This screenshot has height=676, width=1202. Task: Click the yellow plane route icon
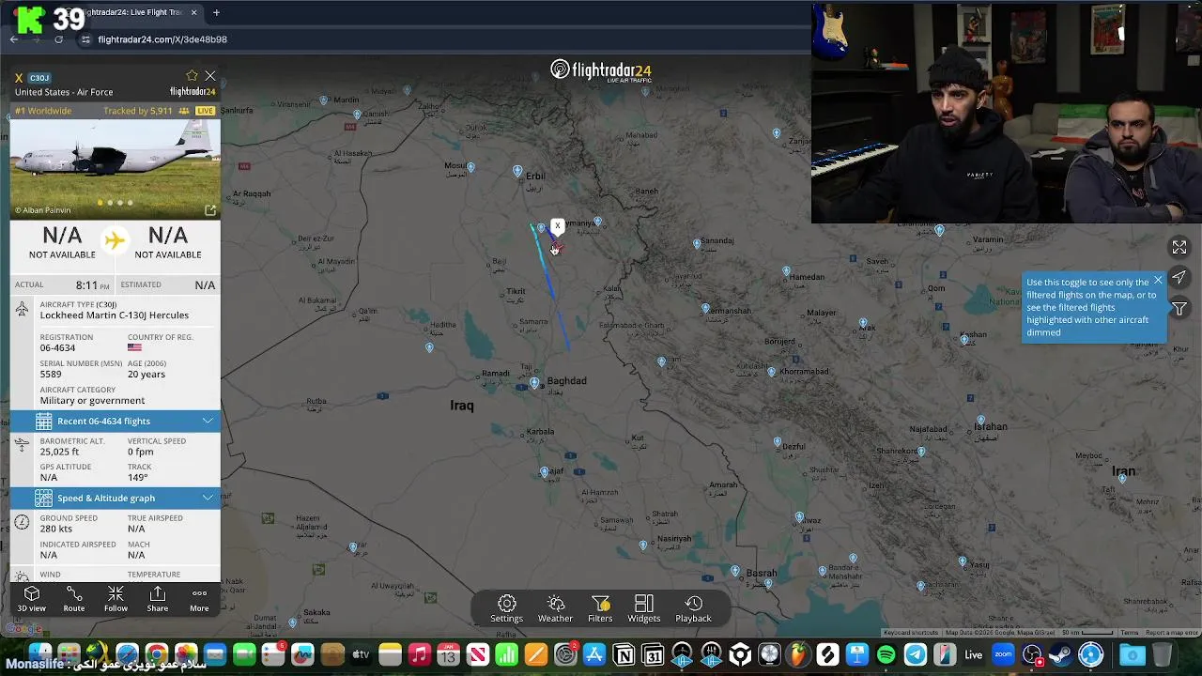tap(115, 240)
